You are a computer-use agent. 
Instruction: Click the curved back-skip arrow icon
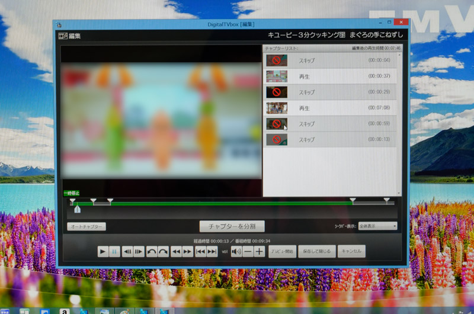click(152, 252)
